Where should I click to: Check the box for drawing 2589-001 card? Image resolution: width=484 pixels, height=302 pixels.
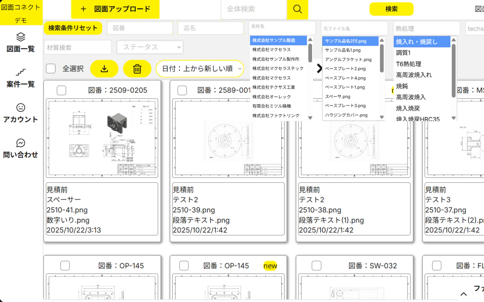coord(182,90)
